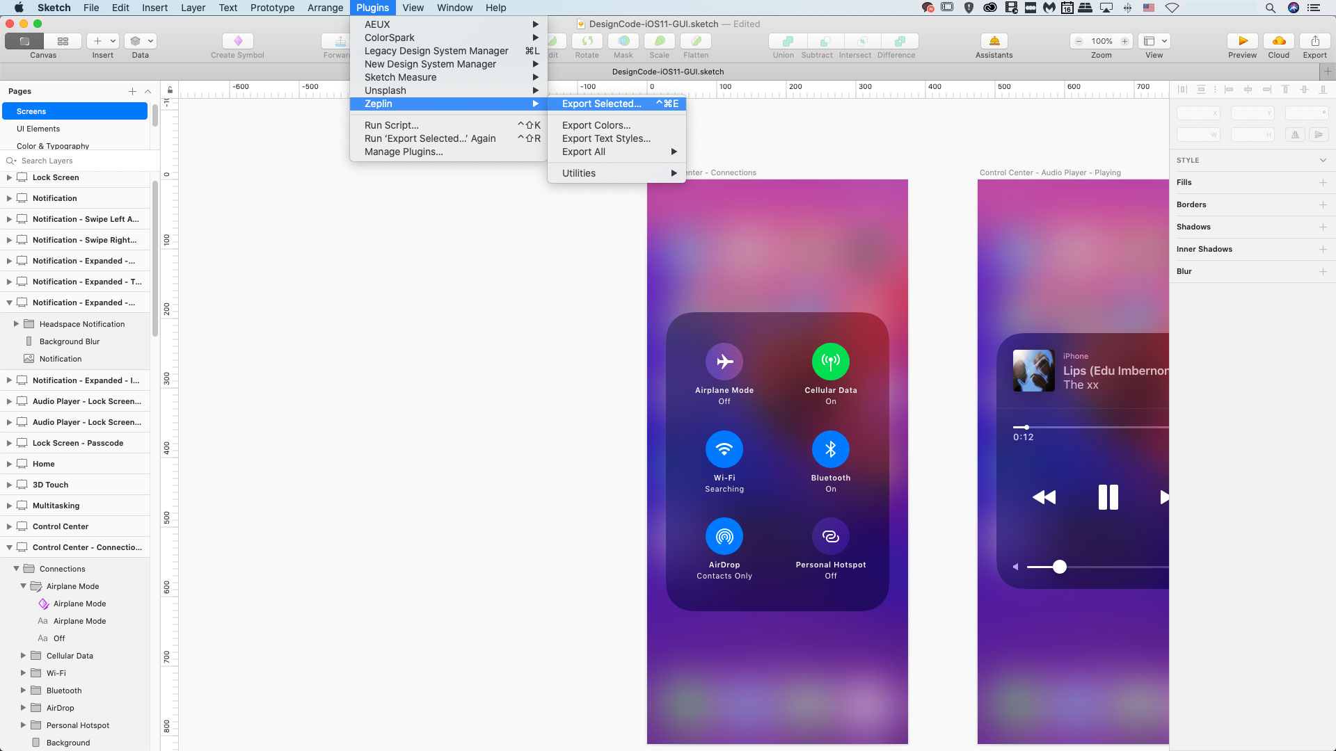
Task: Select the UI Elements page
Action: click(x=38, y=129)
